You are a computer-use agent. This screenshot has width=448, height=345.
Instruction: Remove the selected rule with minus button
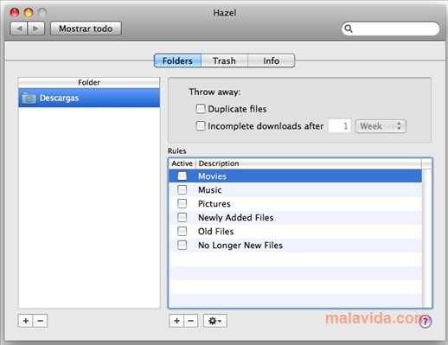(x=191, y=321)
